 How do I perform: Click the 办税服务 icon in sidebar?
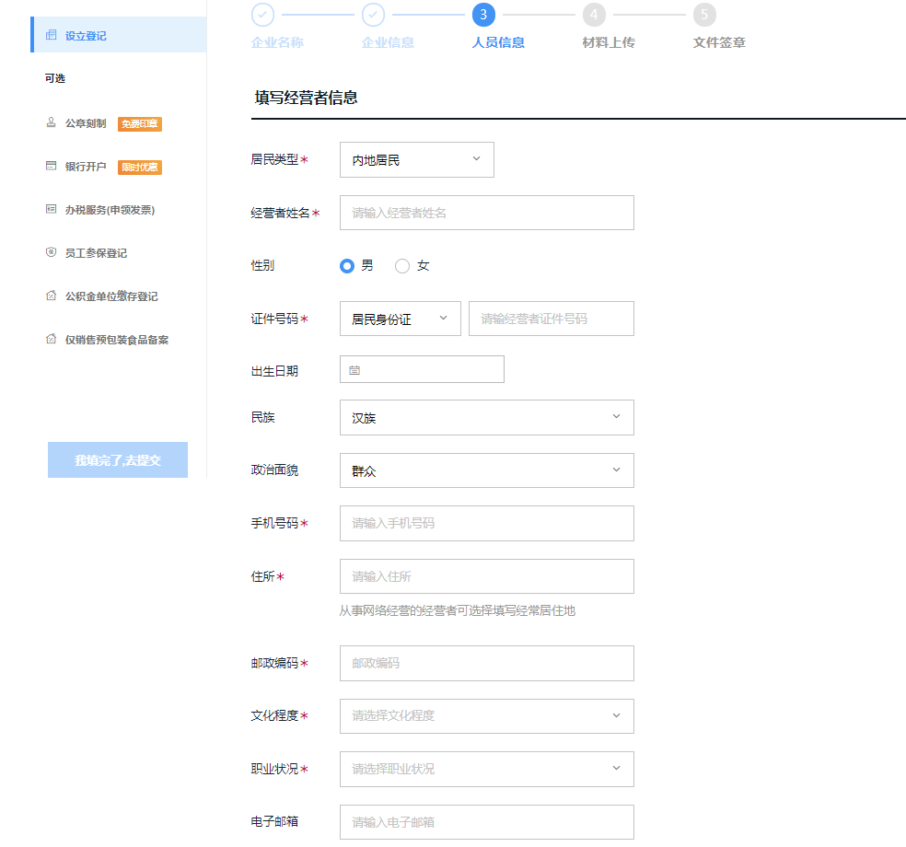click(x=51, y=209)
